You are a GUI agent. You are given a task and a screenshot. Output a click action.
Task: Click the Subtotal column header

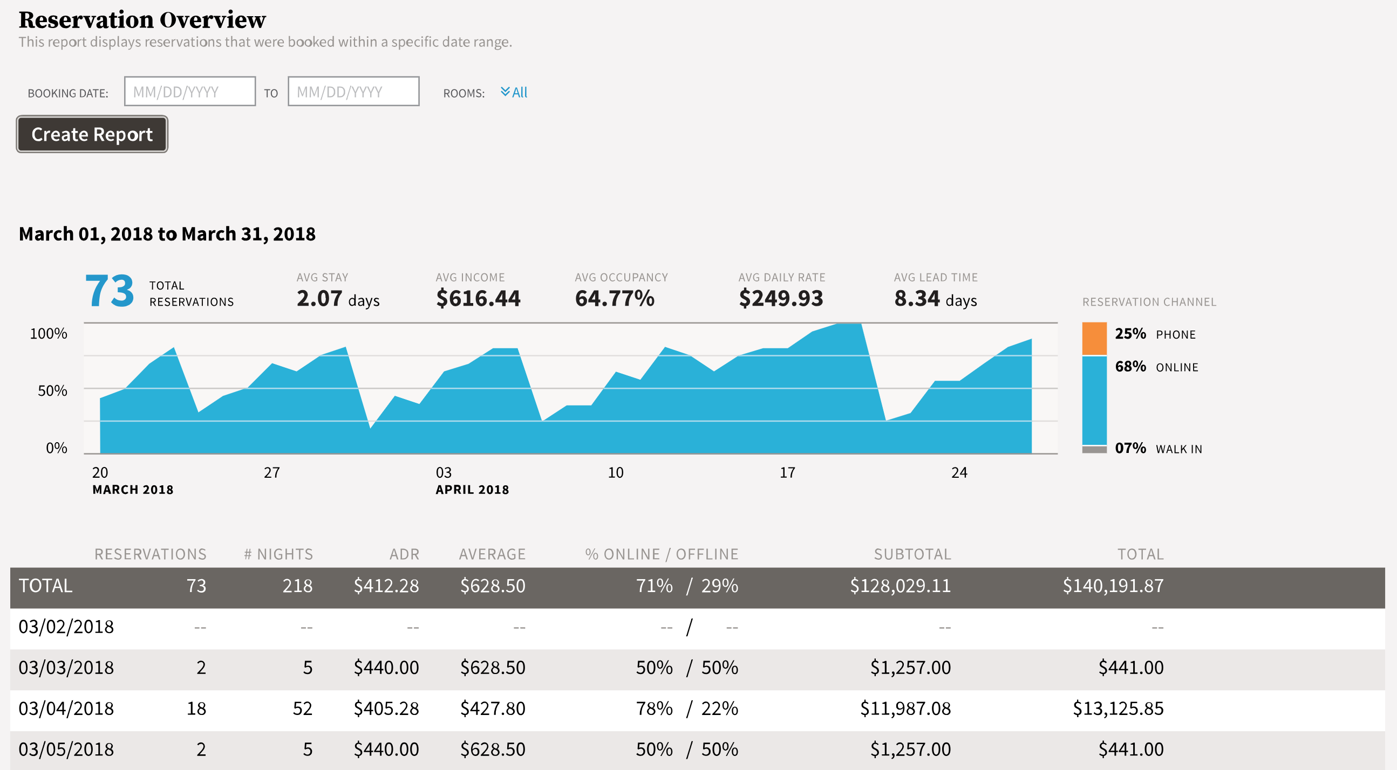pos(912,554)
